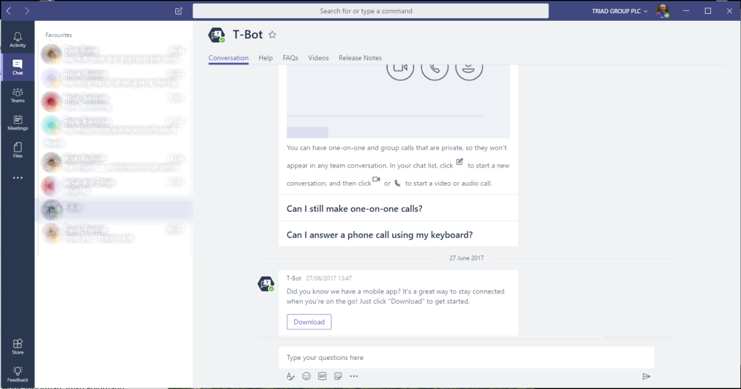Go back with the back arrow

click(8, 11)
